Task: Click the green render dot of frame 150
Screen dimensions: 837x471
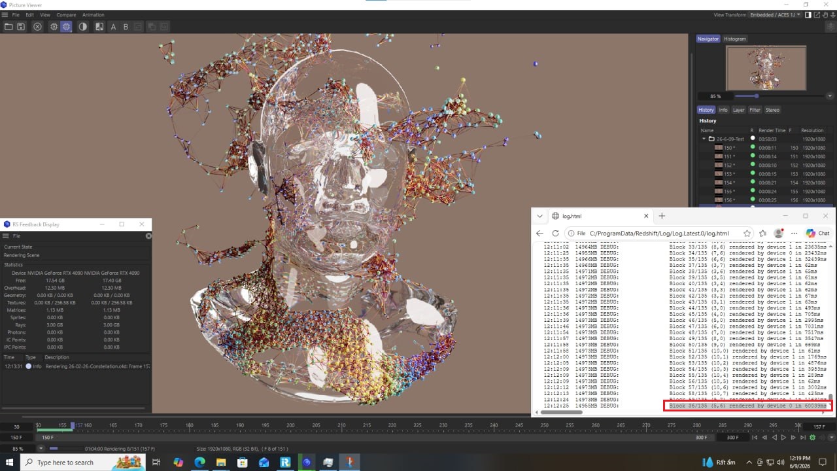Action: click(753, 148)
